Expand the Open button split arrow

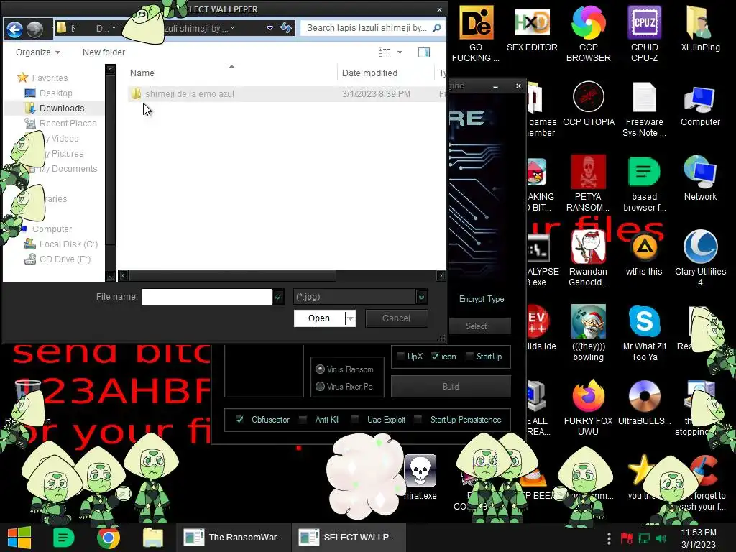(350, 318)
